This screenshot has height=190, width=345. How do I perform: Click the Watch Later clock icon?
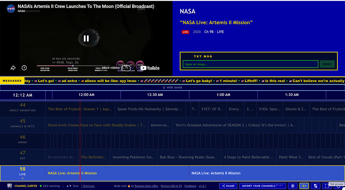pos(24,68)
